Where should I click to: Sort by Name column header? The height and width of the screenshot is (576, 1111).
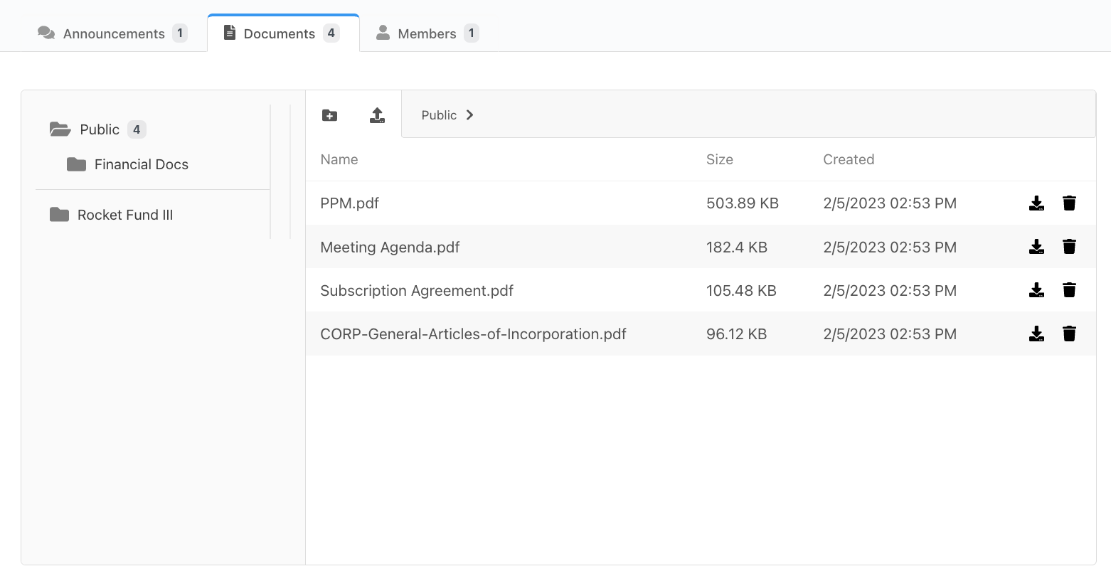click(x=339, y=159)
